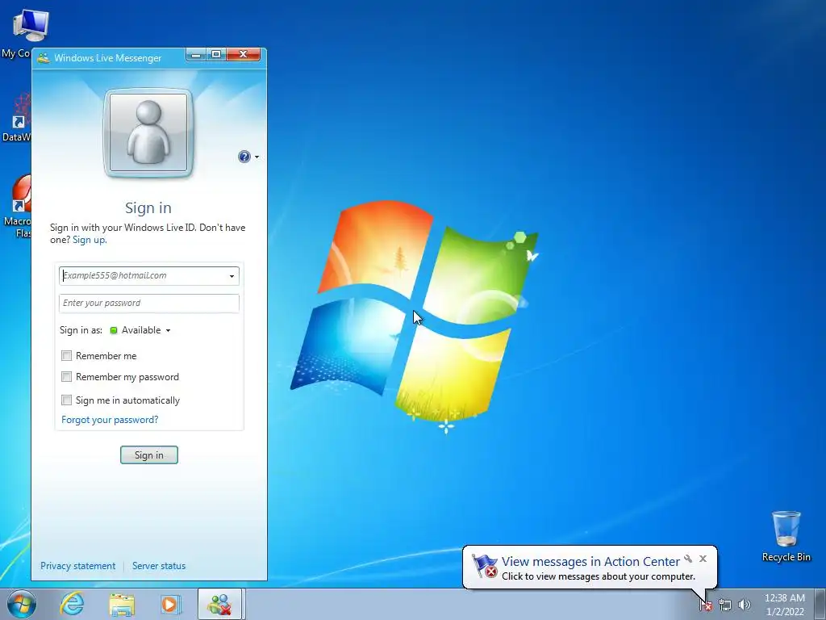Select the Messenger taskbar button

219,604
